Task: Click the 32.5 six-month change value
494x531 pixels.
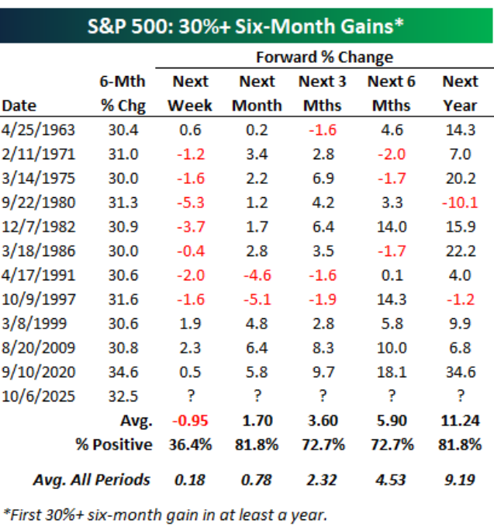Action: (120, 399)
